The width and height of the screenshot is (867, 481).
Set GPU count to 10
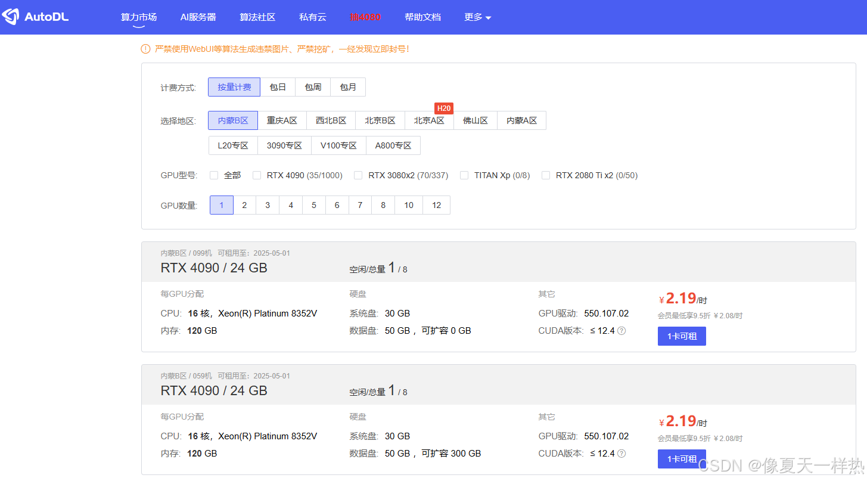point(409,205)
